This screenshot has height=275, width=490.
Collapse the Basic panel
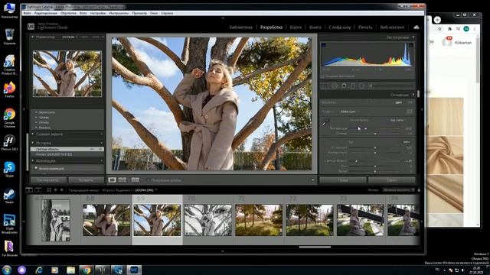pos(413,95)
